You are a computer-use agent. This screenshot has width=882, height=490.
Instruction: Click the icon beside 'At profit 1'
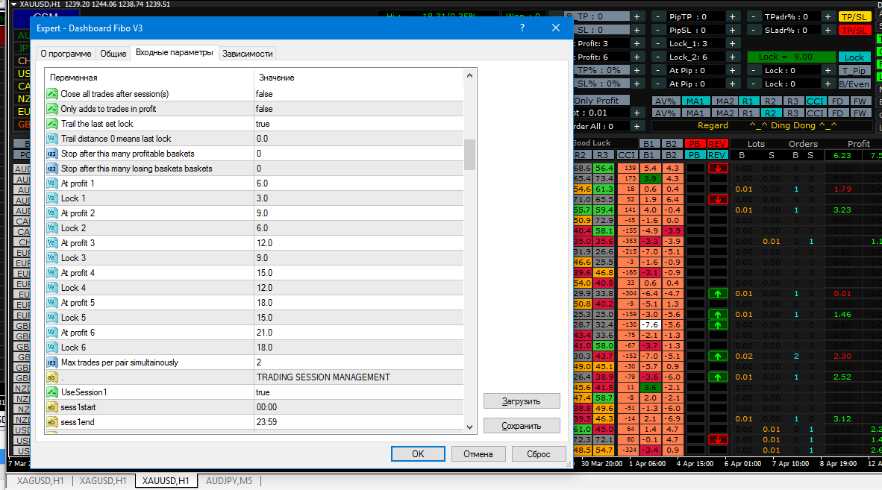pos(51,183)
